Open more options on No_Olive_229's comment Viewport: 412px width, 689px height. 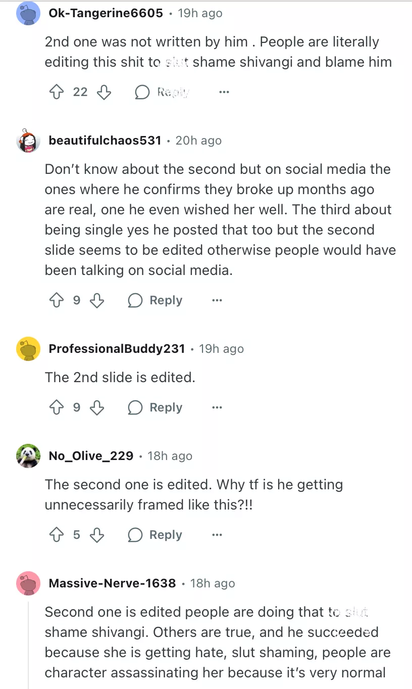217,535
